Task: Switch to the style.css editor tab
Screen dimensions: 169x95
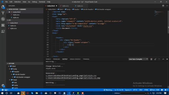Action: point(80,6)
